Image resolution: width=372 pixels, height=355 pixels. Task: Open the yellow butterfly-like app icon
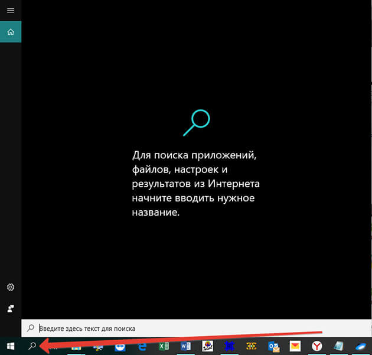[x=251, y=347]
